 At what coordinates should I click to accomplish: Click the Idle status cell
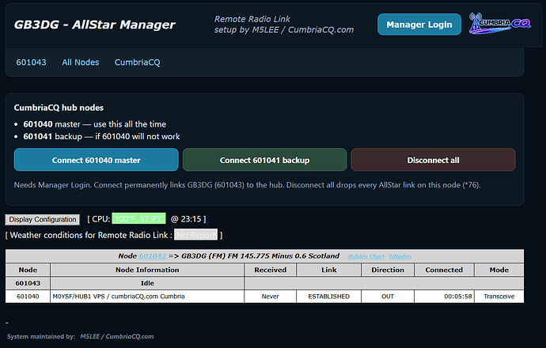[147, 283]
